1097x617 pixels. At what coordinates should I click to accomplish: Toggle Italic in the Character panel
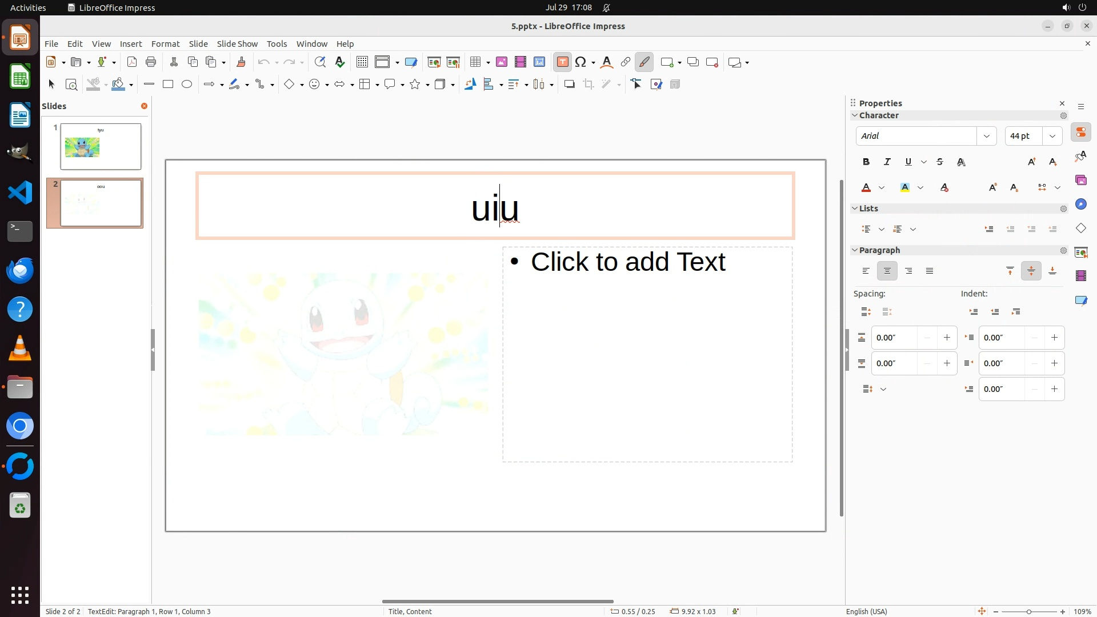887,162
